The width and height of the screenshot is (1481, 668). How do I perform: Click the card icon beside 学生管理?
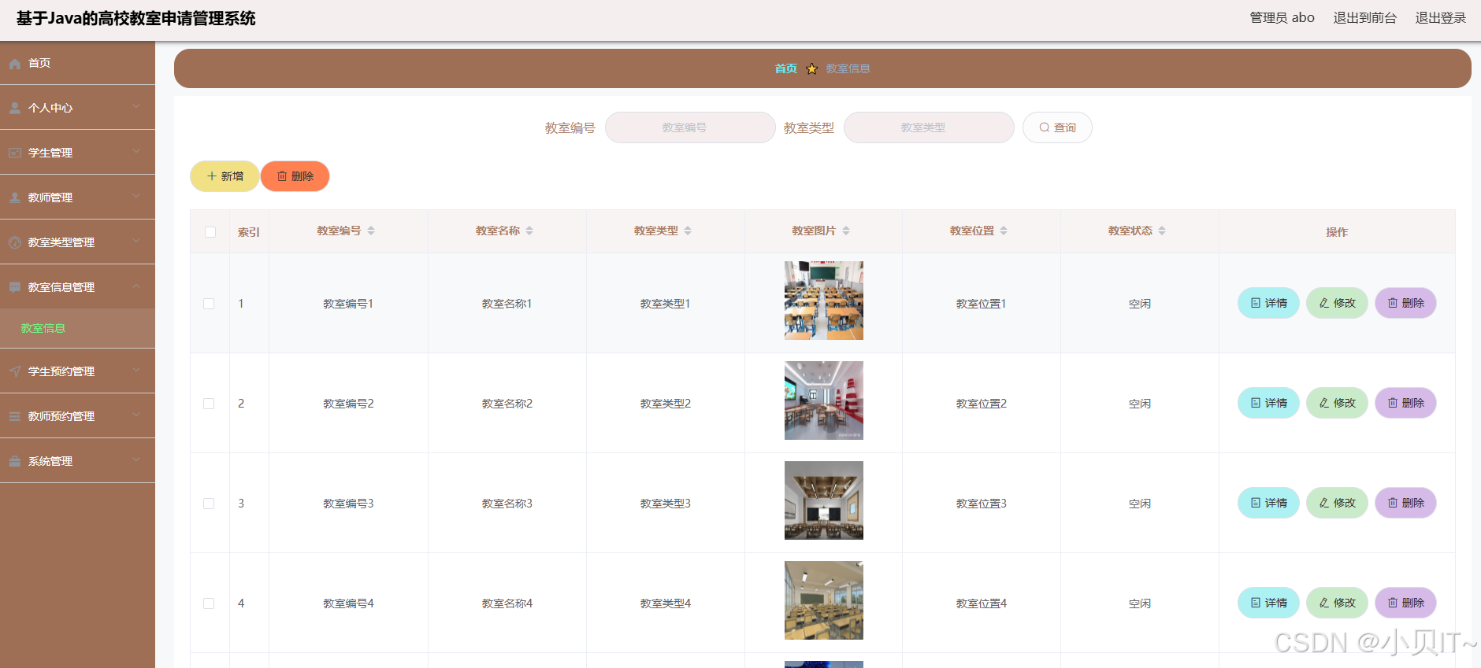coord(15,153)
